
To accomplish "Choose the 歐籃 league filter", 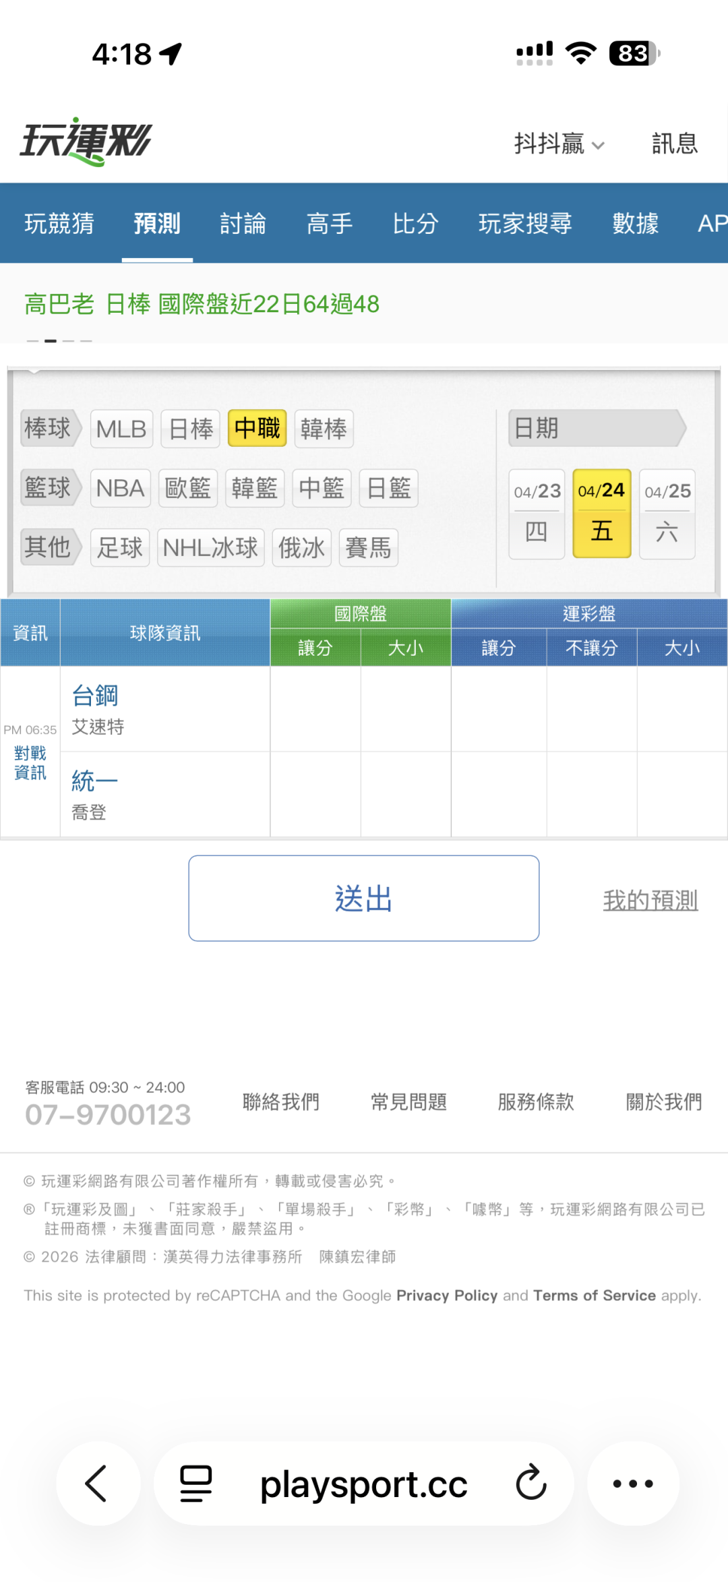I will (x=188, y=488).
